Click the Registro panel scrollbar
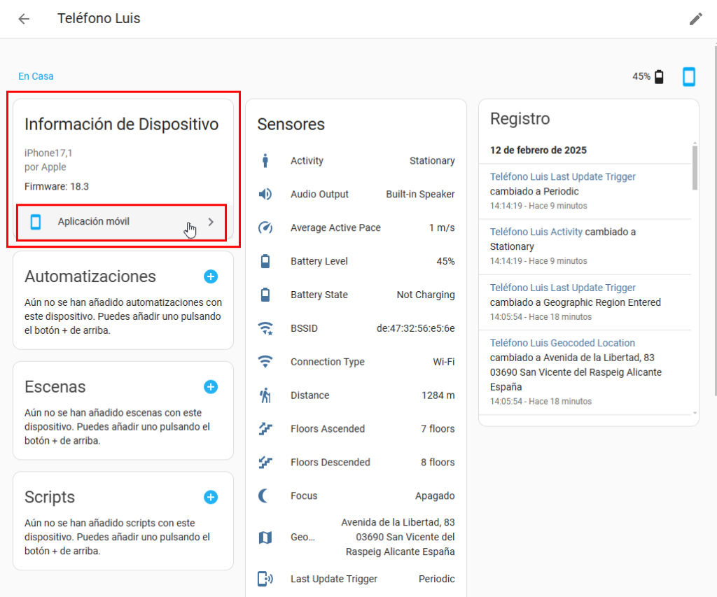 coord(695,168)
